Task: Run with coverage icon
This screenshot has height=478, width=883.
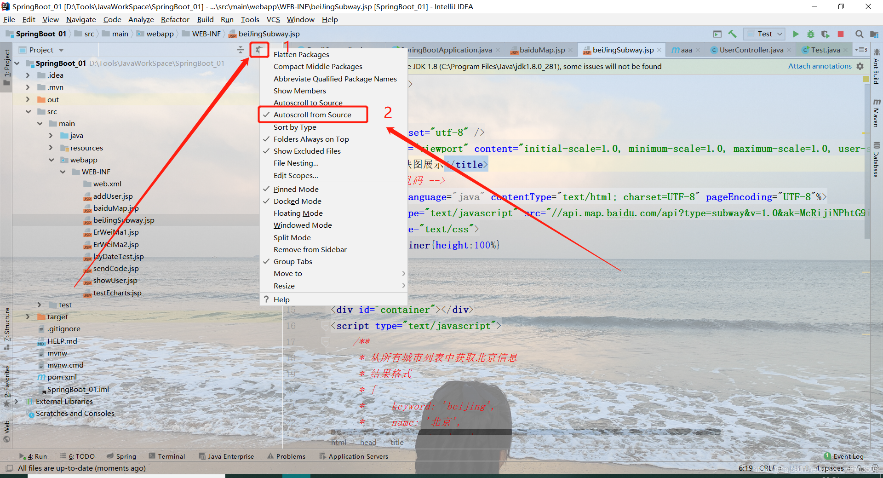Action: point(826,34)
